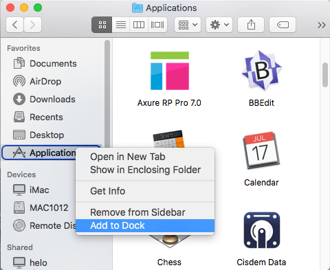This screenshot has height=270, width=330.
Task: Click the Applications folder title icon
Action: [137, 8]
